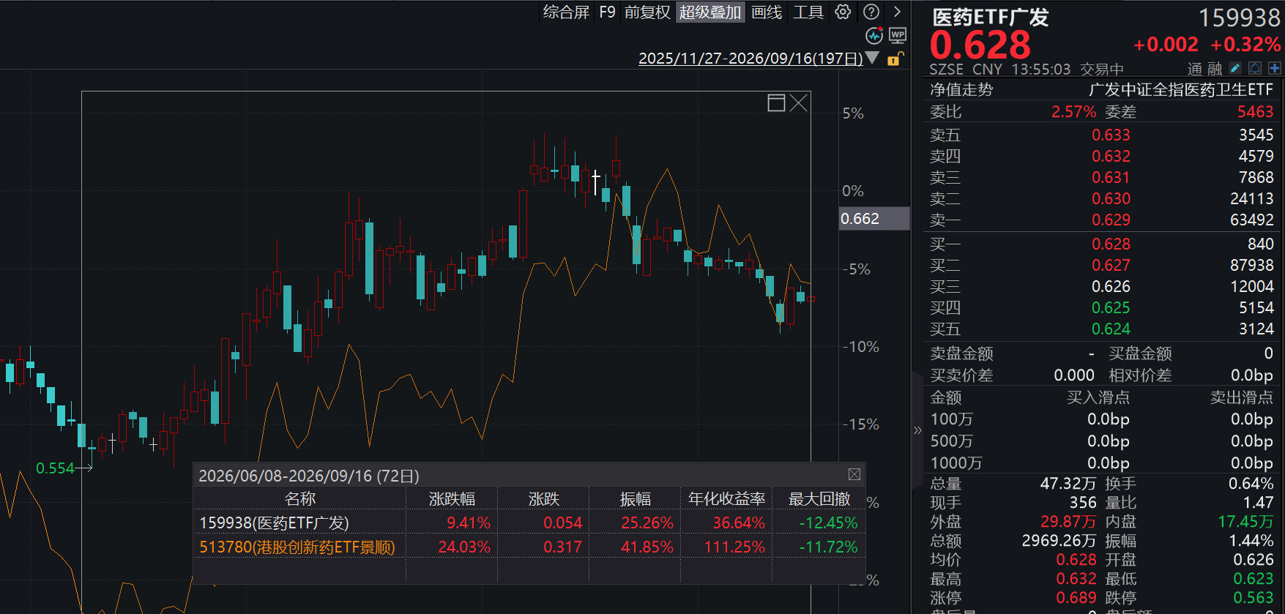Open the 前复权 adjustment option
1285x614 pixels.
(x=647, y=12)
